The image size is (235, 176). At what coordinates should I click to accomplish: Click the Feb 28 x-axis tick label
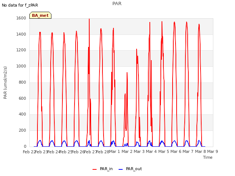pos(103,152)
